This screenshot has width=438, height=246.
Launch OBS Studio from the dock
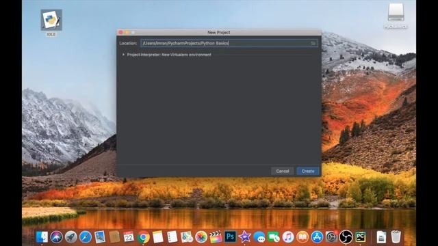(346, 237)
